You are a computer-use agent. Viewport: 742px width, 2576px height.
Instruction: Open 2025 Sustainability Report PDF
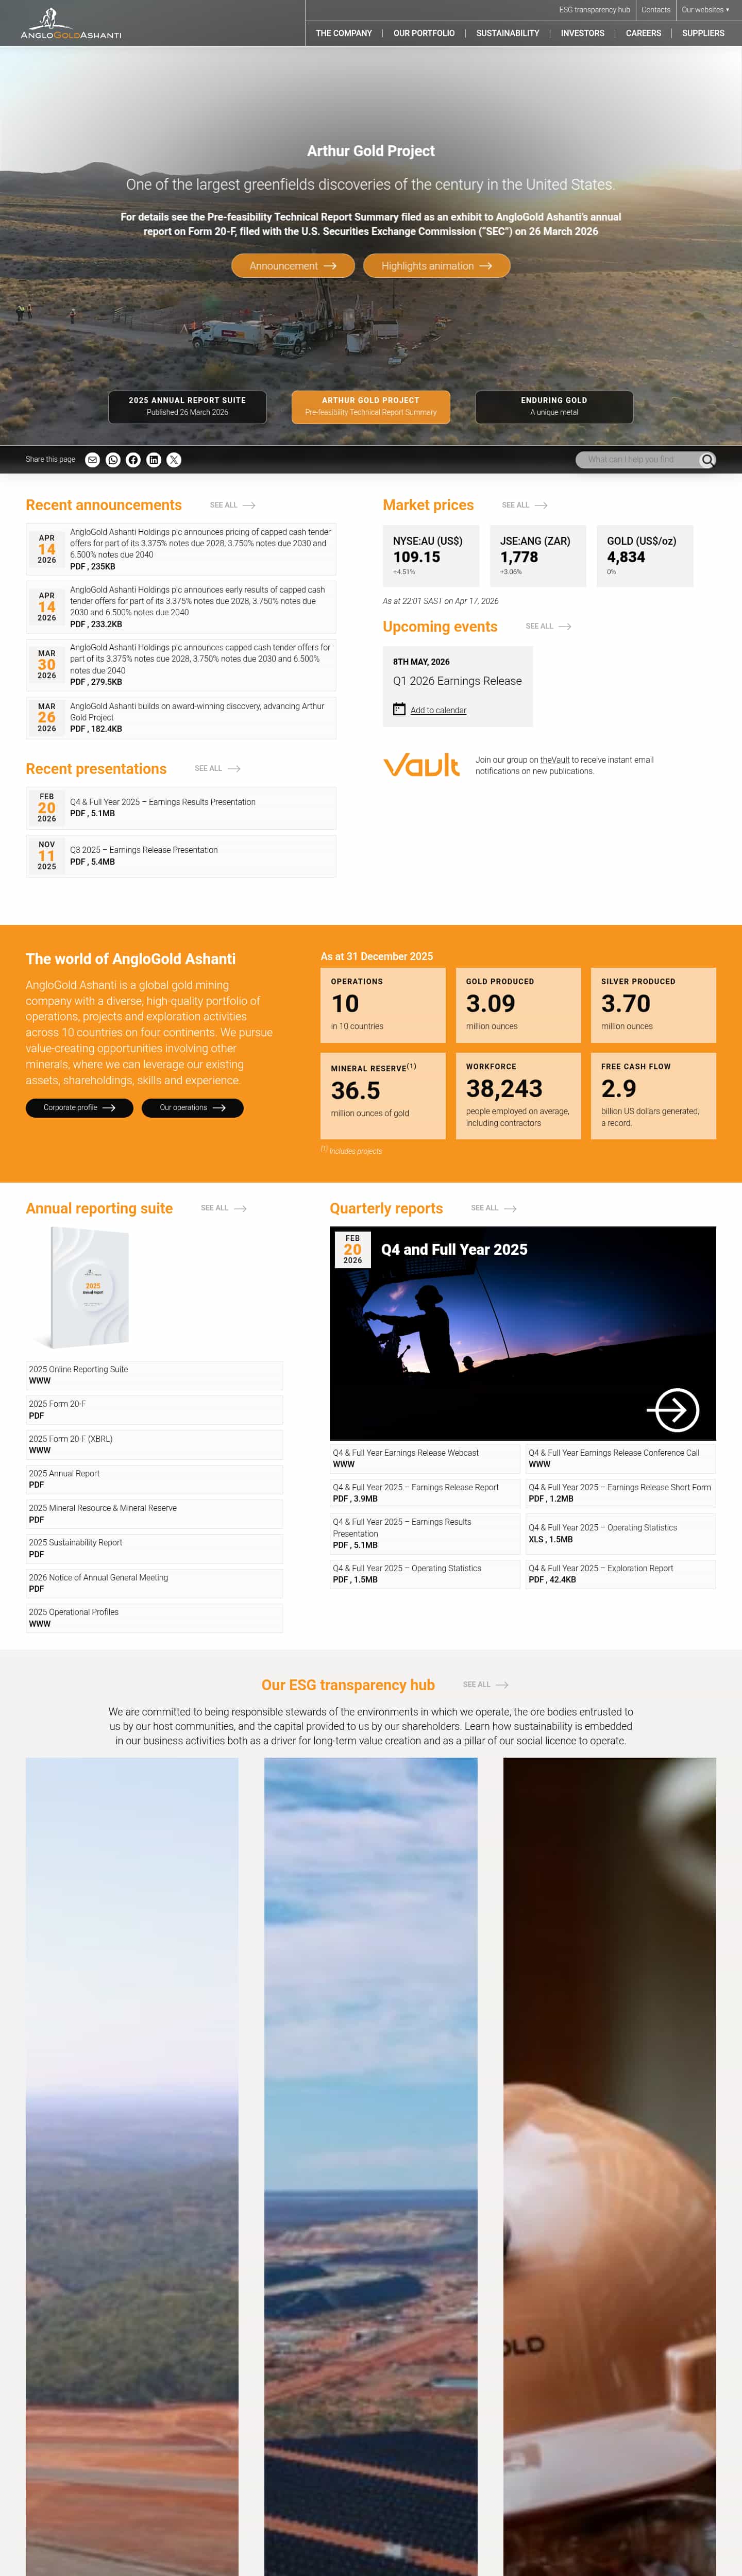coord(154,1548)
